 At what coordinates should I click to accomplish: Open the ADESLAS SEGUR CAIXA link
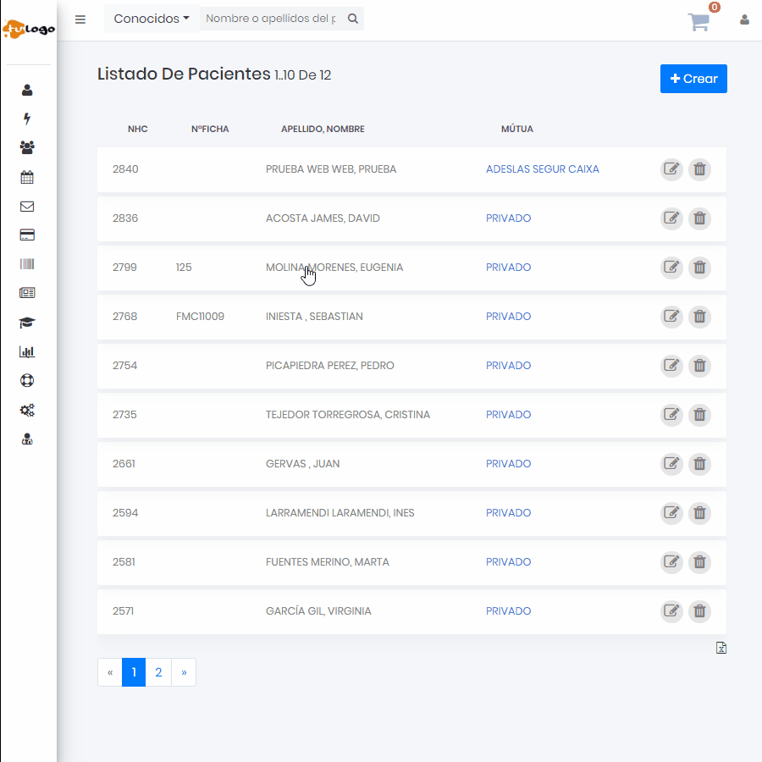542,169
